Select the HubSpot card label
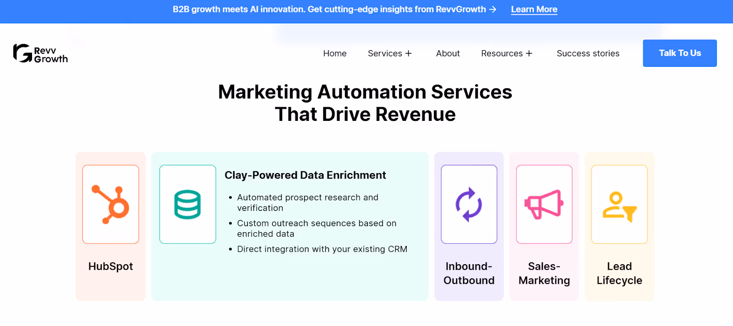The width and height of the screenshot is (733, 326). tap(110, 266)
